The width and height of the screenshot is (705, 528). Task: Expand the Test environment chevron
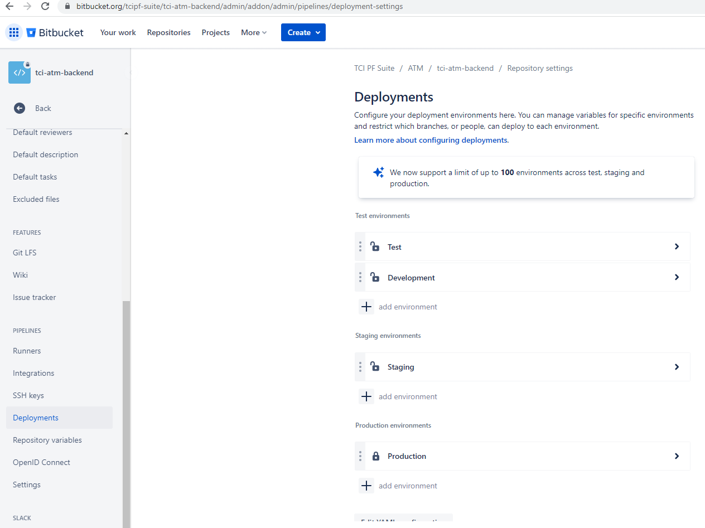(677, 246)
